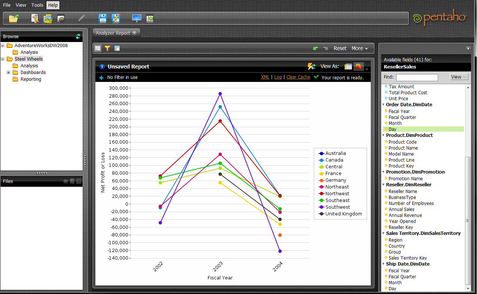477x294 pixels.
Task: Open the View dropdown in the fields panel
Action: [x=459, y=77]
